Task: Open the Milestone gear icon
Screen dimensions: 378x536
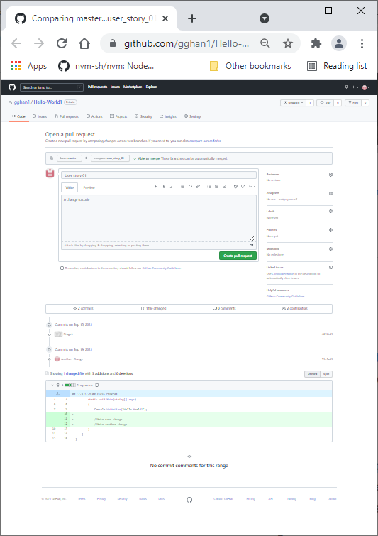Action: pos(330,249)
